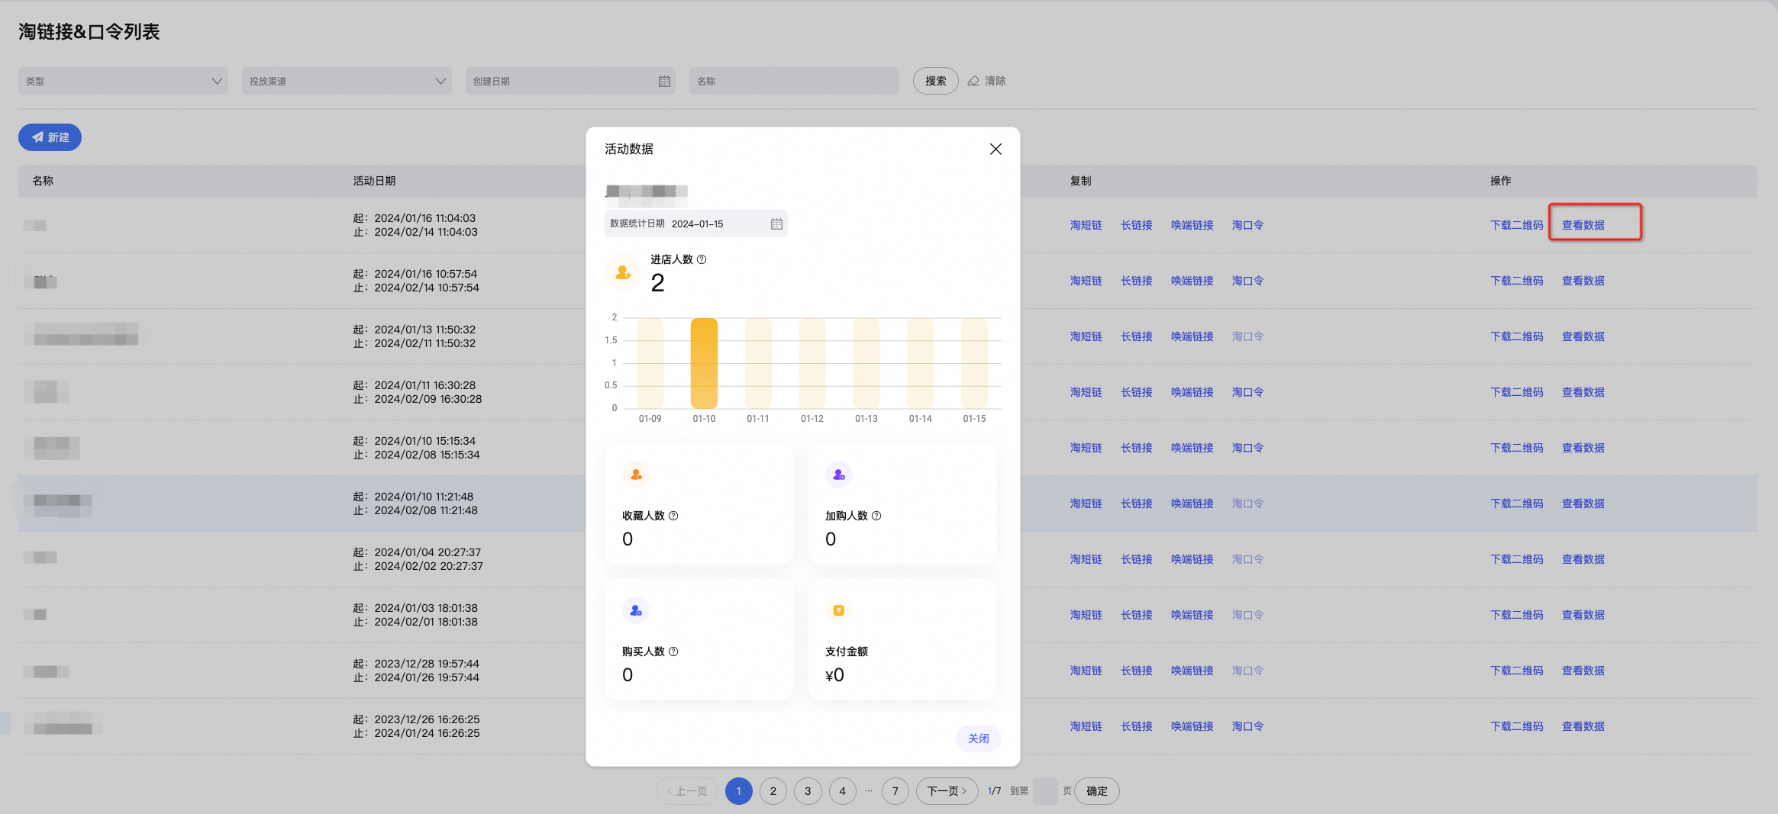Click the 上一页 pagination button

click(x=687, y=791)
